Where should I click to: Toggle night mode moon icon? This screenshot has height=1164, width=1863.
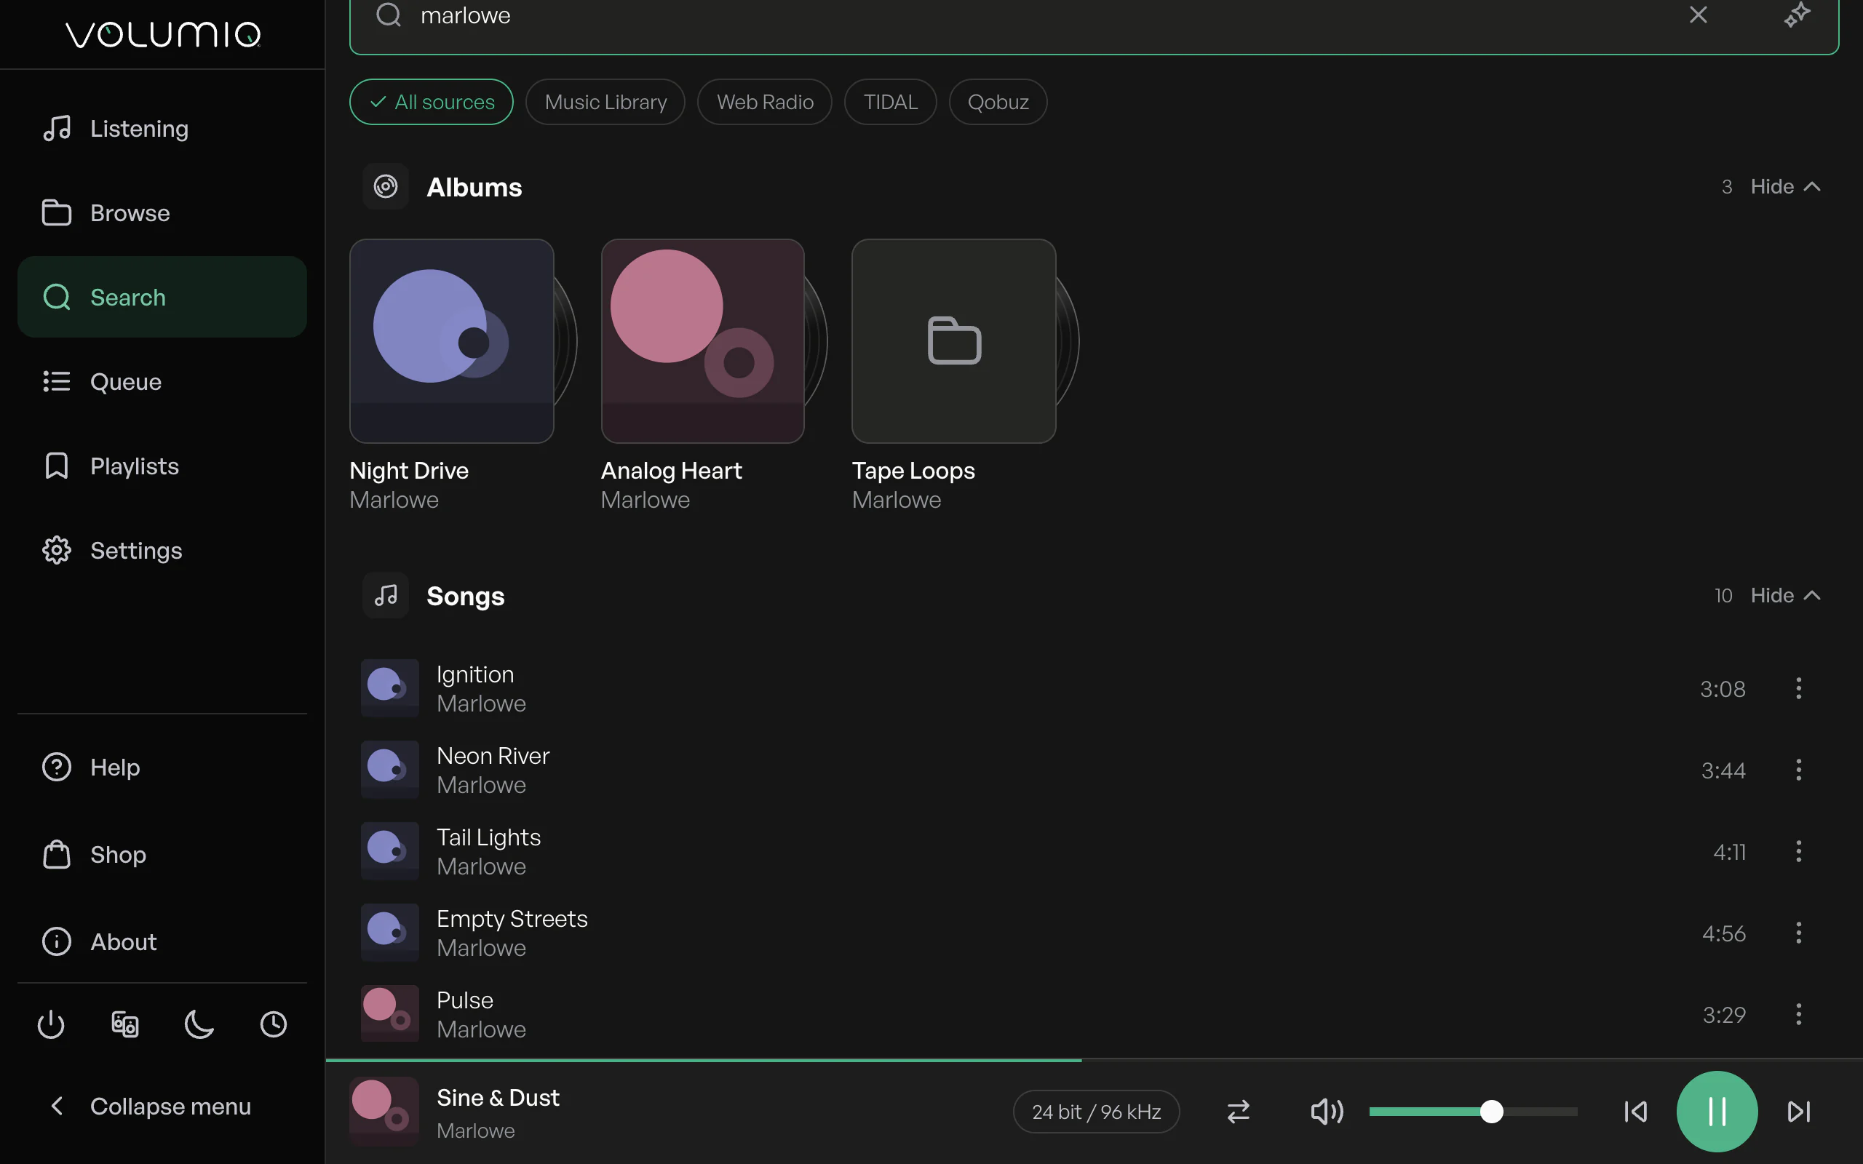click(x=199, y=1024)
